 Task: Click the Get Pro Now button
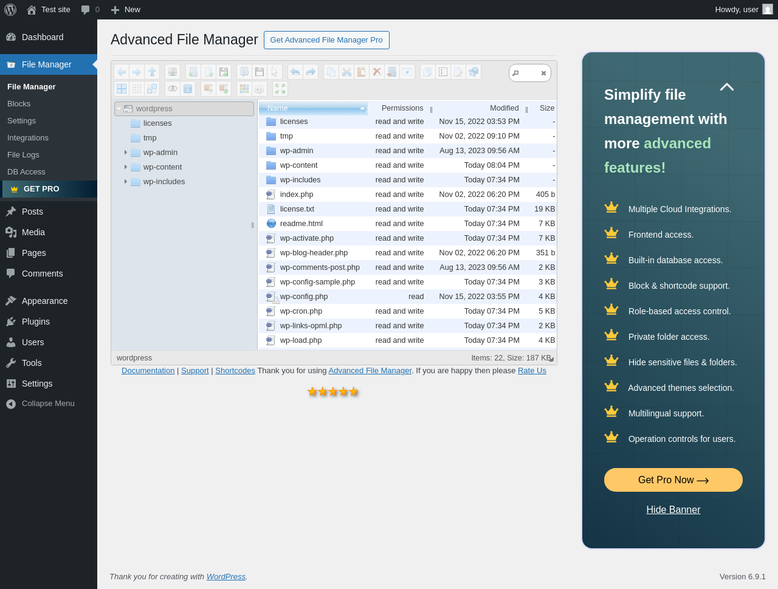click(673, 480)
